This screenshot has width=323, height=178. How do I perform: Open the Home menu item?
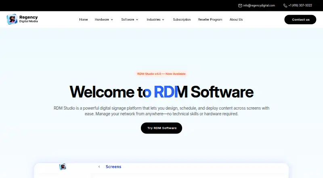point(84,19)
